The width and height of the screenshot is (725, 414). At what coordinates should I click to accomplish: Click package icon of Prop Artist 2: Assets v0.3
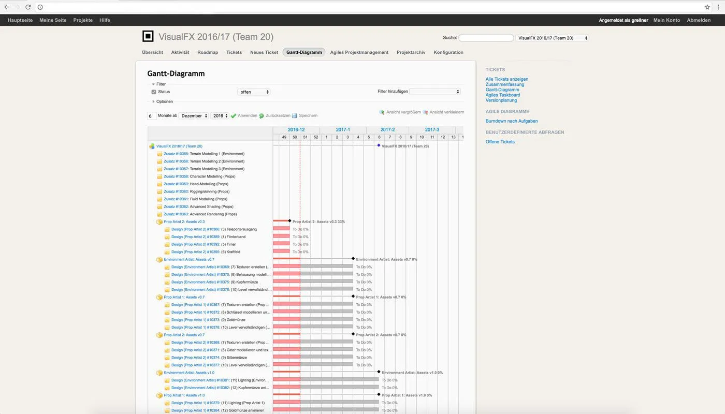click(160, 222)
